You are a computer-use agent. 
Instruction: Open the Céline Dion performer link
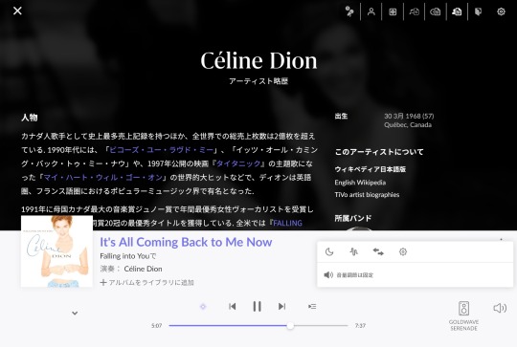click(143, 269)
